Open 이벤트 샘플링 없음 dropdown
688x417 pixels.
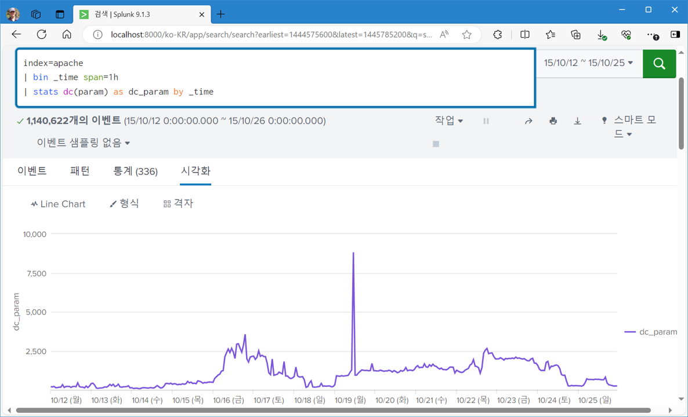[84, 143]
